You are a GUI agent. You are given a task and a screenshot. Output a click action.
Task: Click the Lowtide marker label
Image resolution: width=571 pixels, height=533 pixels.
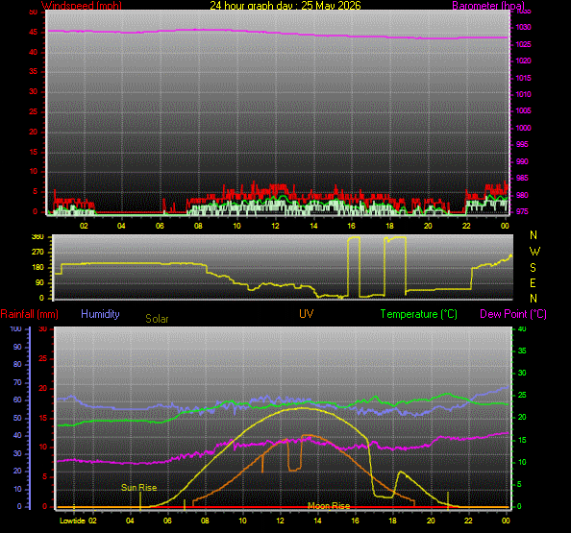pos(72,521)
